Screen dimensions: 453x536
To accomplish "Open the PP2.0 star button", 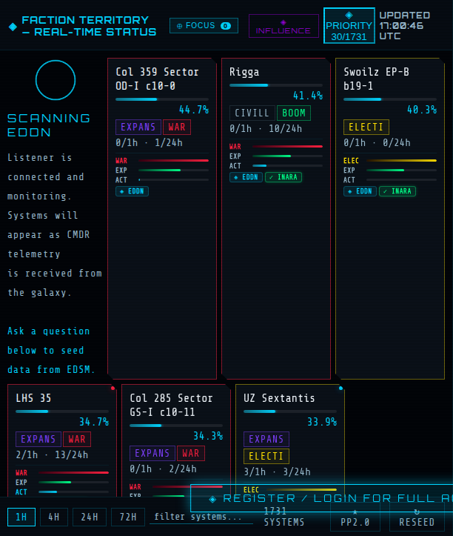I will click(355, 517).
